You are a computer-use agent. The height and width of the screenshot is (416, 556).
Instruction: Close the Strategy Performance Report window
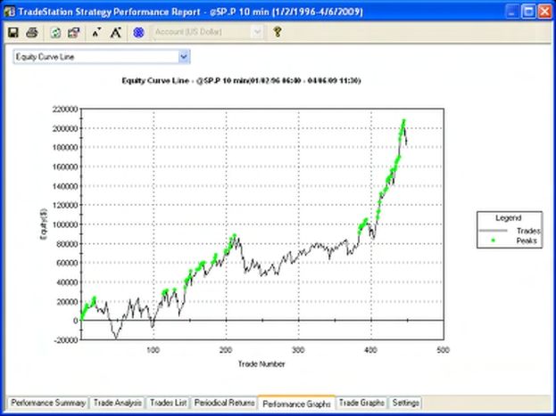coord(545,12)
